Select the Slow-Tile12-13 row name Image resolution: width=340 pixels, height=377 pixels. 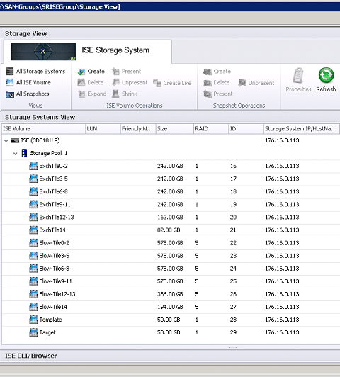tap(57, 294)
